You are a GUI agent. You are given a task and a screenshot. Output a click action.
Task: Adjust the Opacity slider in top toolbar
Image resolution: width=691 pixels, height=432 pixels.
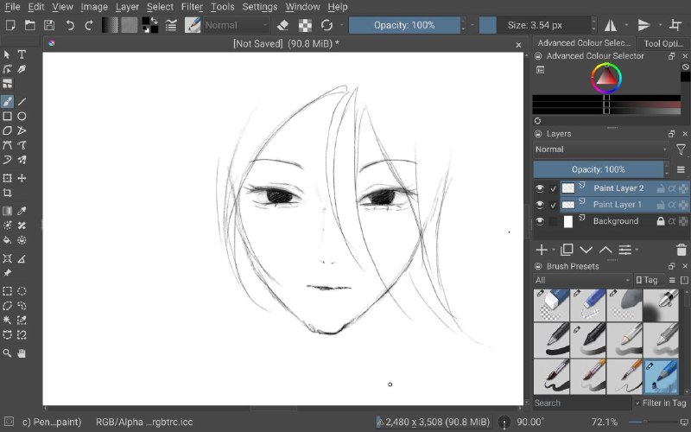pyautogui.click(x=404, y=25)
